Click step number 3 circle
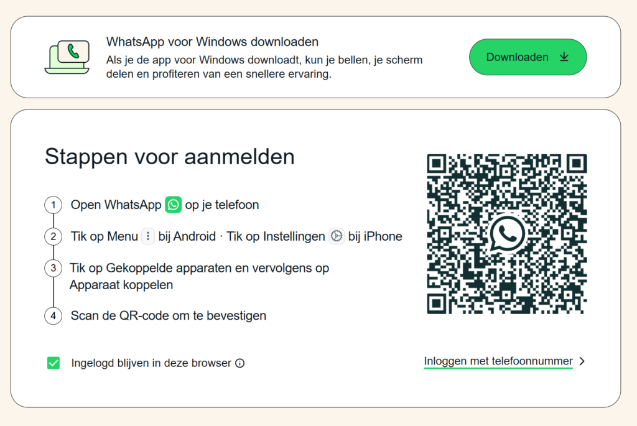Viewport: 637px width, 426px height. point(53,268)
